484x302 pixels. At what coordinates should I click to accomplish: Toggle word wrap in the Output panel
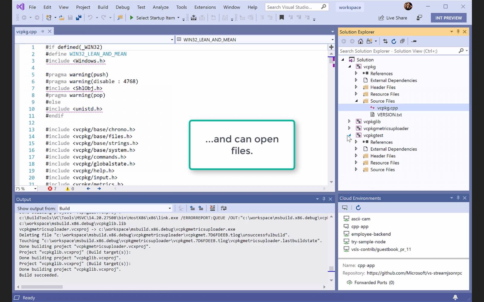click(x=224, y=208)
